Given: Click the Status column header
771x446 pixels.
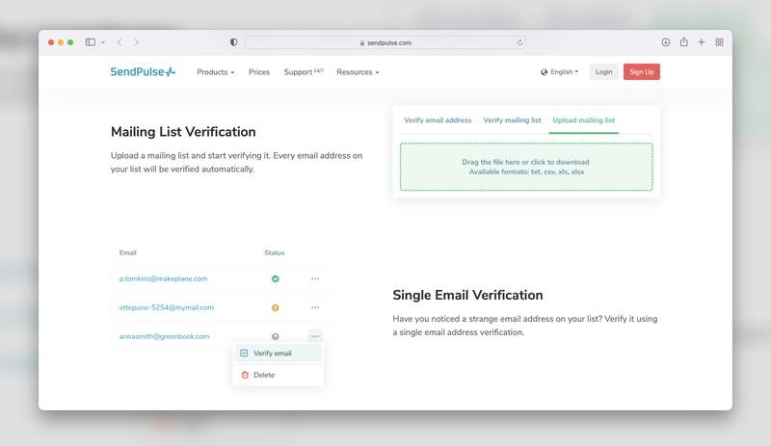Looking at the screenshot, I should click(275, 252).
